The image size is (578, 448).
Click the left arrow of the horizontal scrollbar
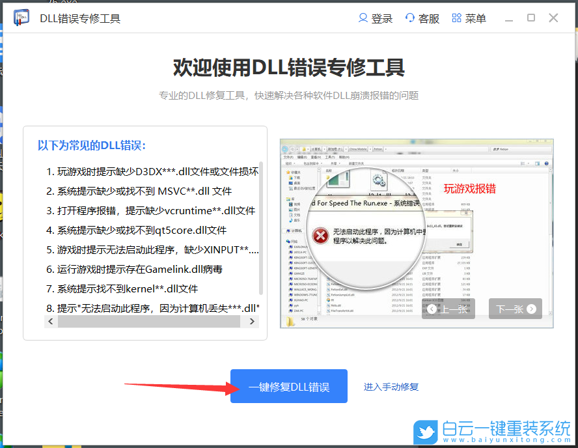click(x=50, y=321)
